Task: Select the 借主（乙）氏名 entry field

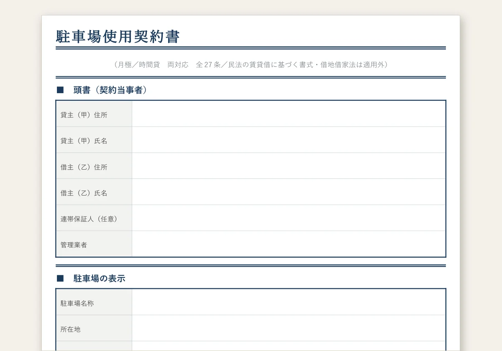Action: click(x=289, y=192)
